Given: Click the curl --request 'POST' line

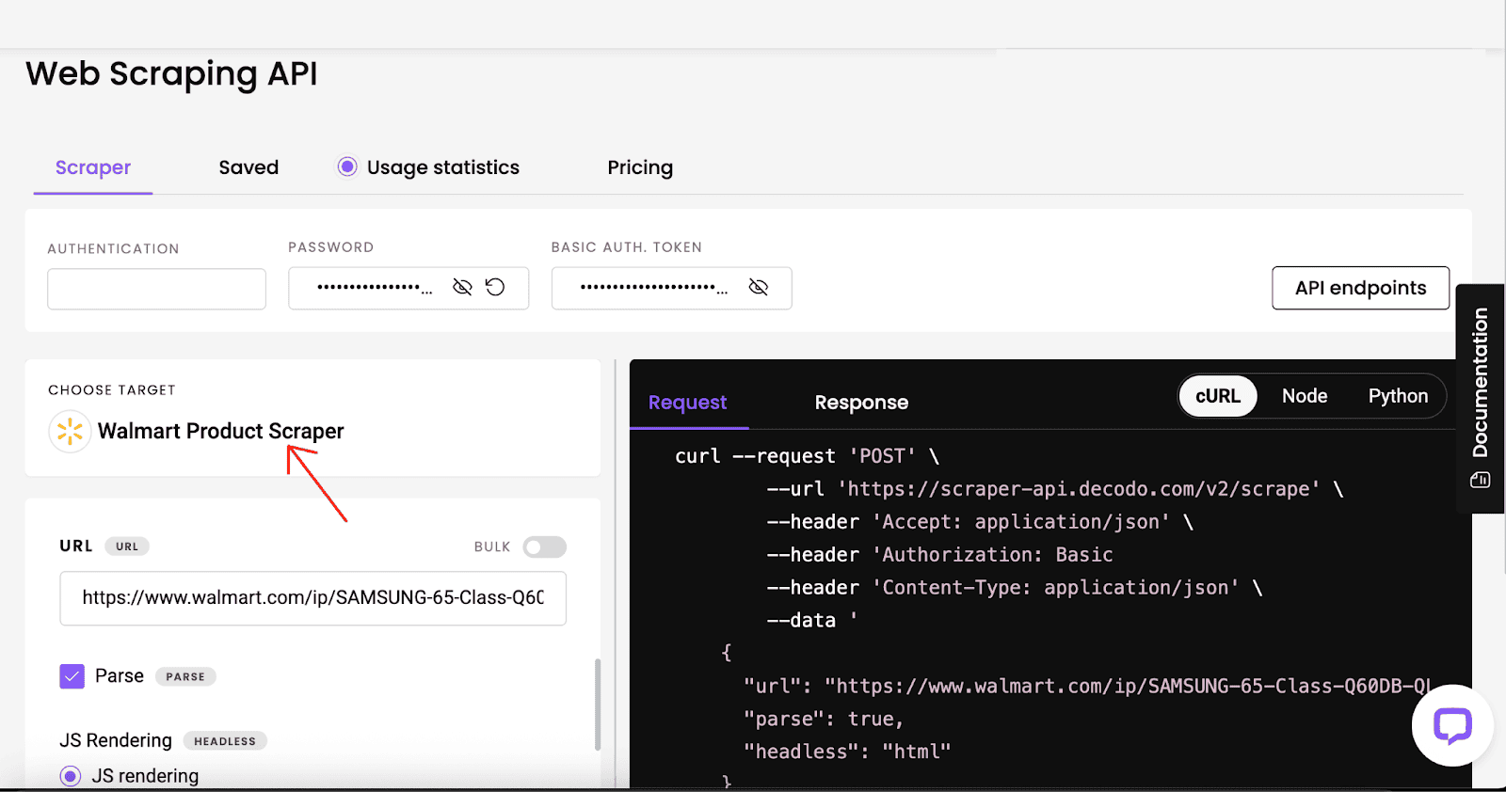Looking at the screenshot, I should click(807, 456).
